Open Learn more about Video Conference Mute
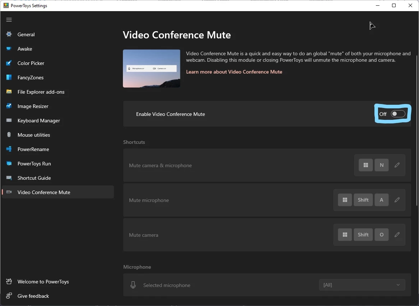 [234, 72]
